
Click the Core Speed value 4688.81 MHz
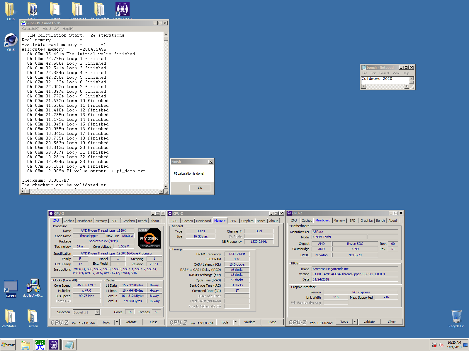tap(86, 285)
